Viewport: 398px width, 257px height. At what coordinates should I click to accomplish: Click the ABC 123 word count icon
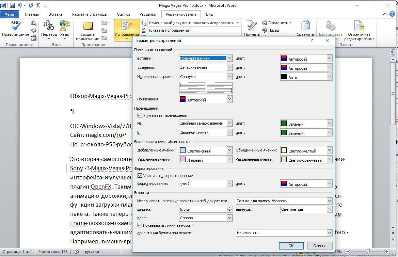(x=33, y=37)
